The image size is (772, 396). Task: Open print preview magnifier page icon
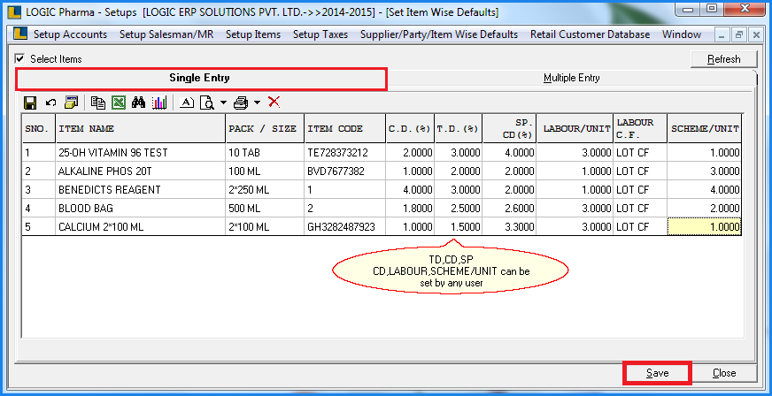pyautogui.click(x=207, y=103)
